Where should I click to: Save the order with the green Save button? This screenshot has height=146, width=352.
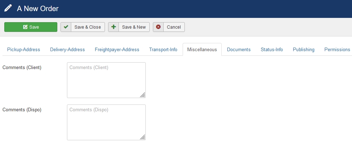(x=31, y=27)
